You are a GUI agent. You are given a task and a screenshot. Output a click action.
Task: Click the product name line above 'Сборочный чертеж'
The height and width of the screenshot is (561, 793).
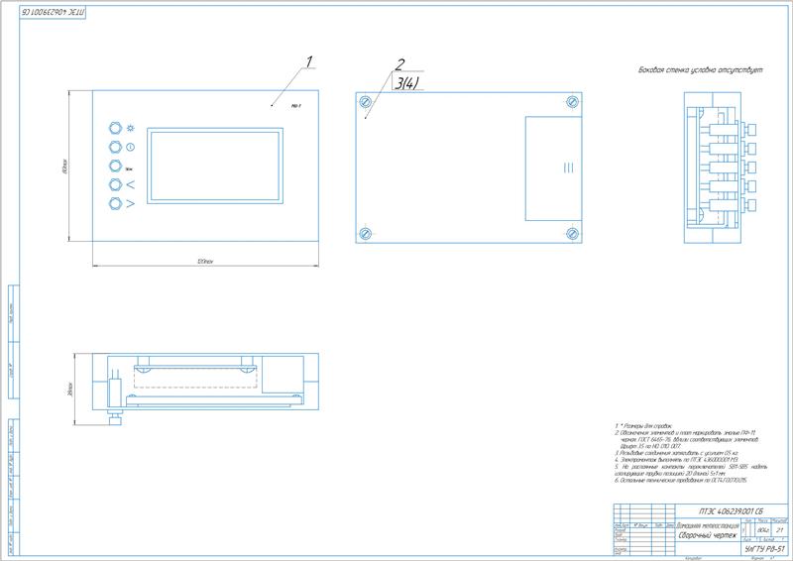[x=708, y=525]
